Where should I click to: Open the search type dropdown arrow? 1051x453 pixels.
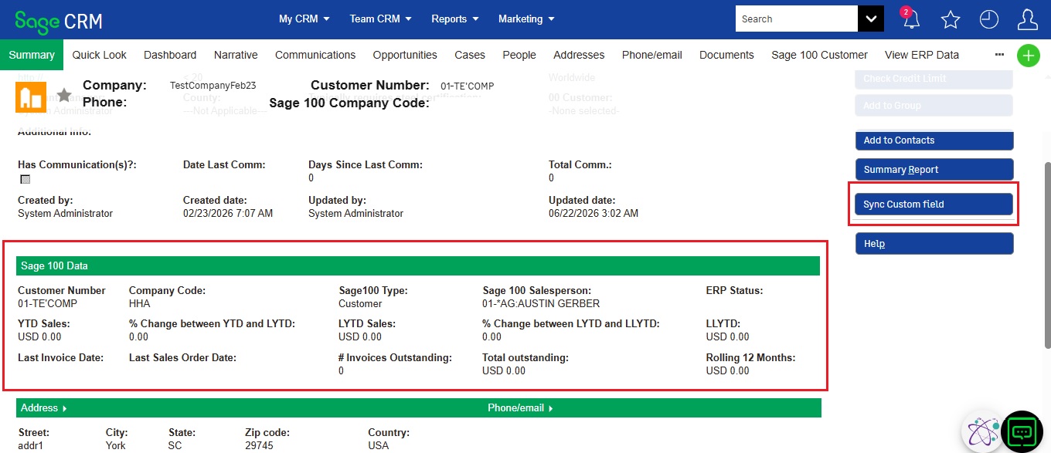[871, 19]
